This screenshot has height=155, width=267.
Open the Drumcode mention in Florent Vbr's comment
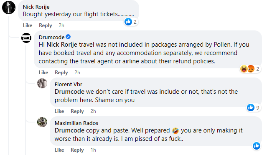coord(69,92)
